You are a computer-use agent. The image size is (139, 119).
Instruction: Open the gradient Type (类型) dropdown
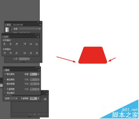click(x=30, y=29)
